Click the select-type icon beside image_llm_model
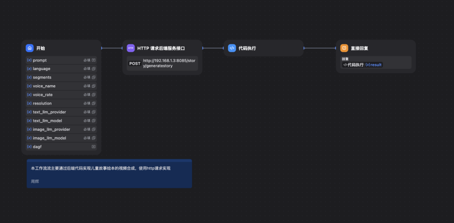Screen dimensions: 454x223 (94, 138)
